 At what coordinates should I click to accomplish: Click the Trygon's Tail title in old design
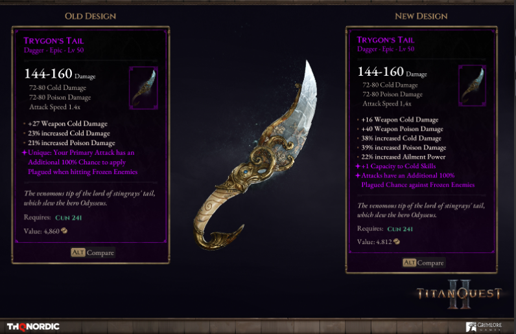[54, 41]
